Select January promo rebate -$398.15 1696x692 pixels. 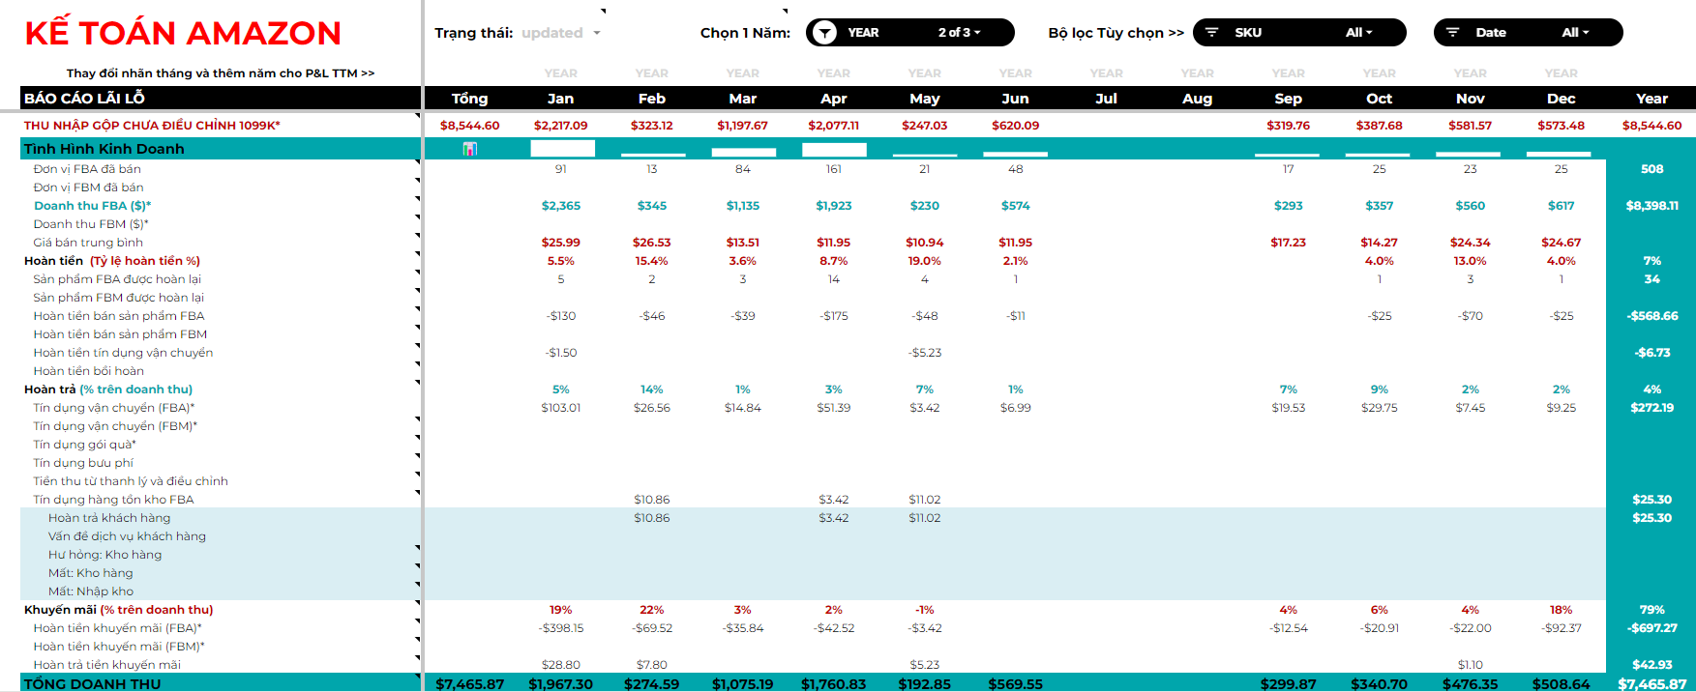point(561,628)
